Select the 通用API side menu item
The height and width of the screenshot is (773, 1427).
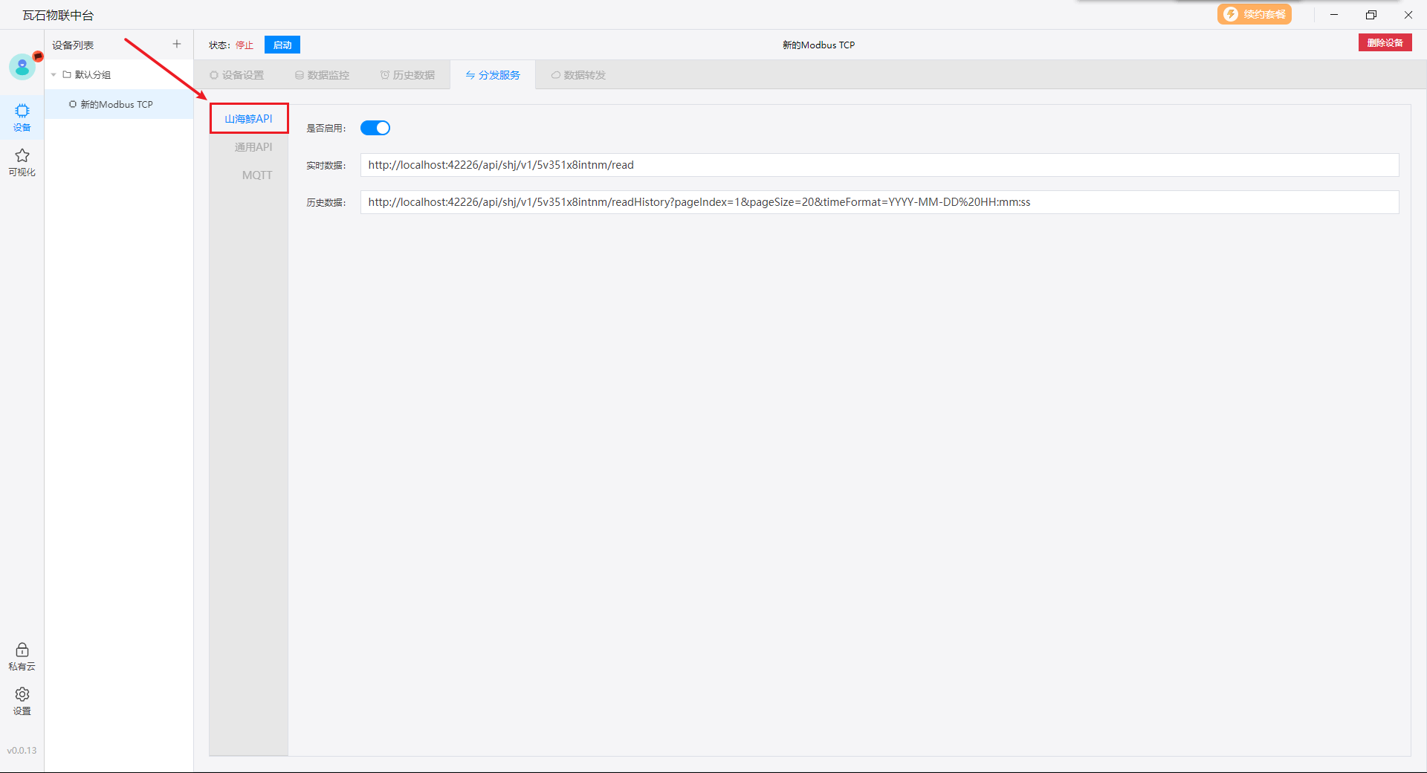[253, 147]
